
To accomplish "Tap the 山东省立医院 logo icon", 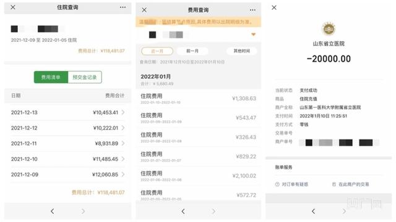I will click(329, 29).
